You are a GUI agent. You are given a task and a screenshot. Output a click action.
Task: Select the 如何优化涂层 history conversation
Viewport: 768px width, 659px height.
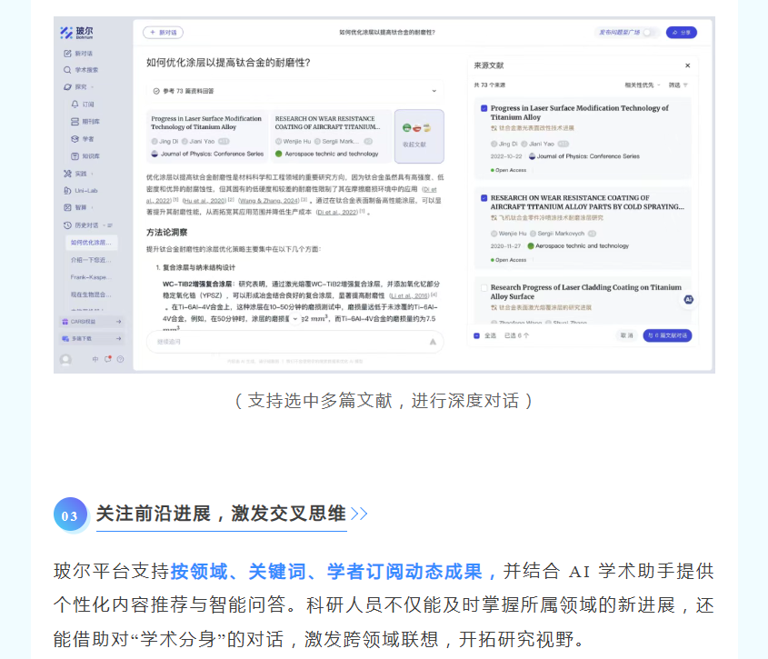pyautogui.click(x=91, y=243)
